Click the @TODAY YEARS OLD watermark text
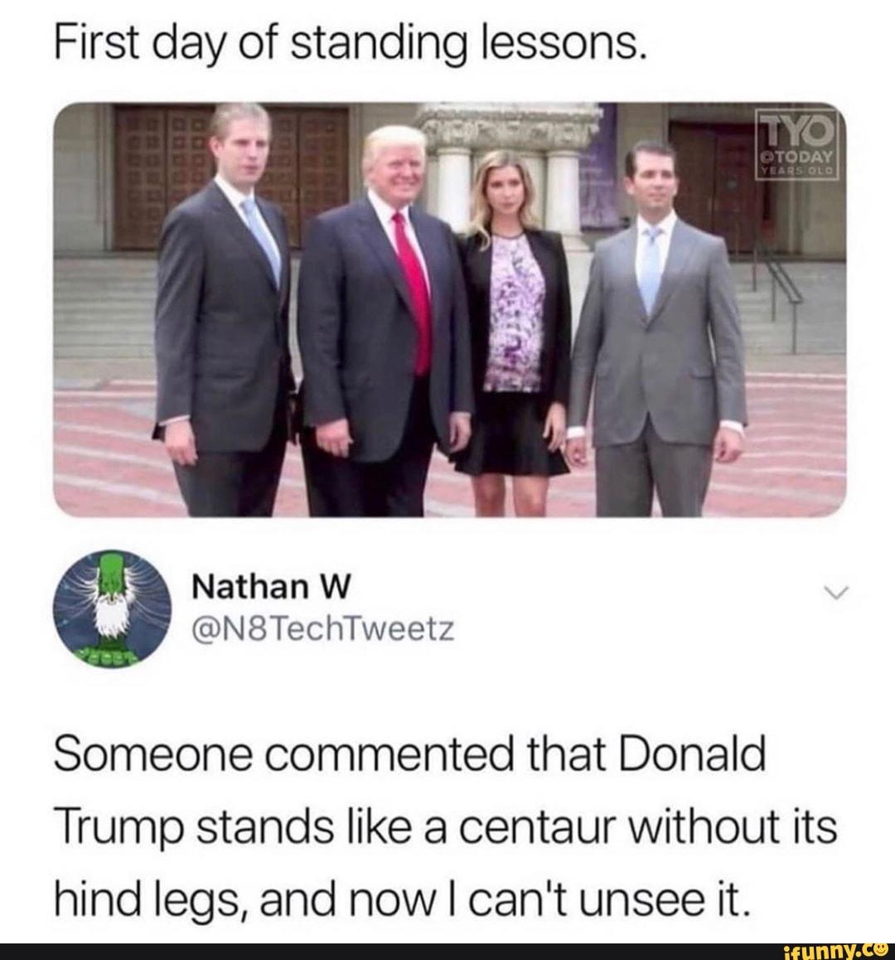Screen dimensions: 895x960 [796, 162]
